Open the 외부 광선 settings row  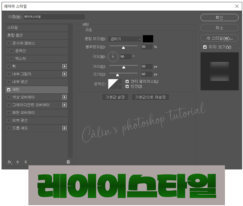tap(36, 120)
